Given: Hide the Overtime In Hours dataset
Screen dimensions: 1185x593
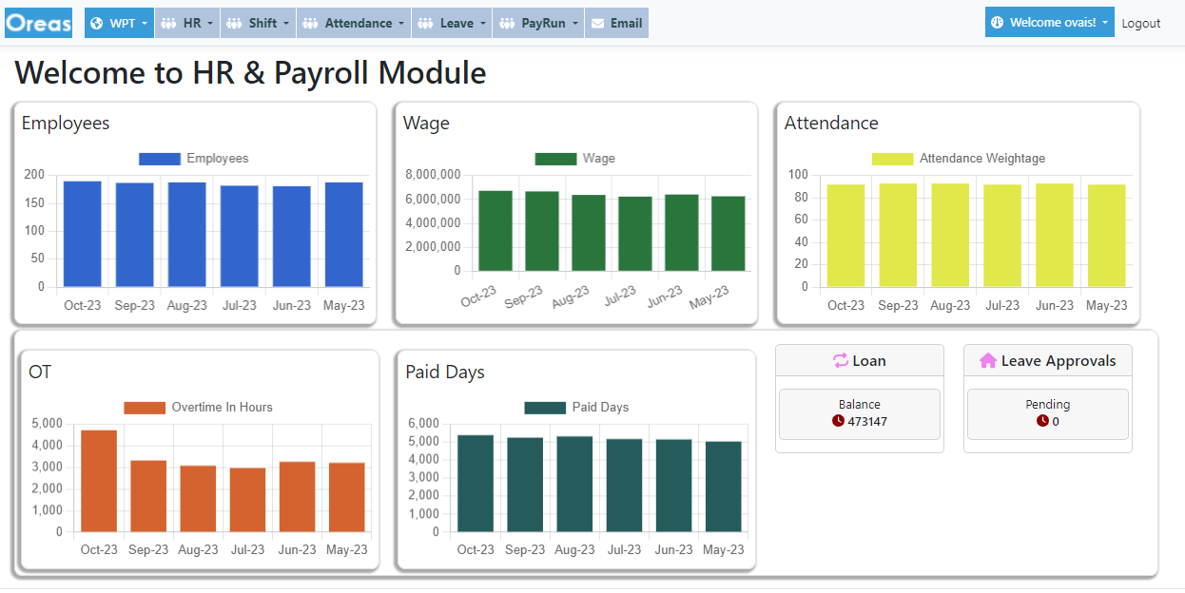Looking at the screenshot, I should [198, 408].
